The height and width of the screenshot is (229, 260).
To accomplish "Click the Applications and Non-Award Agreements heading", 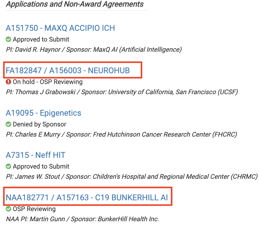I will [75, 4].
